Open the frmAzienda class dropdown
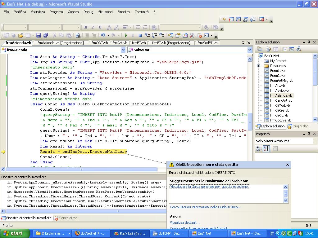318x238 pixels. pos(123,50)
